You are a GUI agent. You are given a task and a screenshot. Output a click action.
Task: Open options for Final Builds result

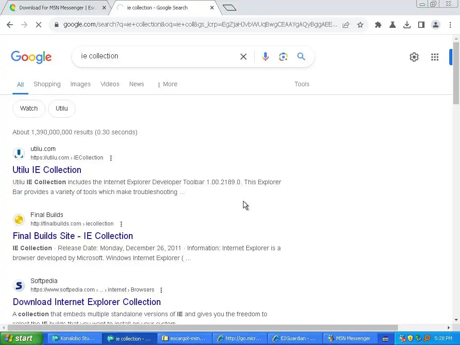click(x=121, y=224)
